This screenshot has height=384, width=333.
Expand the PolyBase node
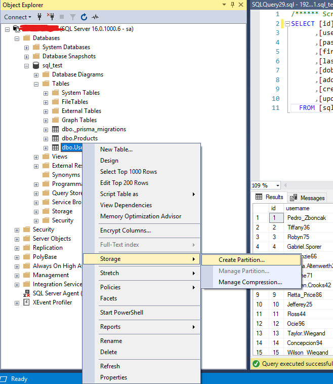pos(17,257)
